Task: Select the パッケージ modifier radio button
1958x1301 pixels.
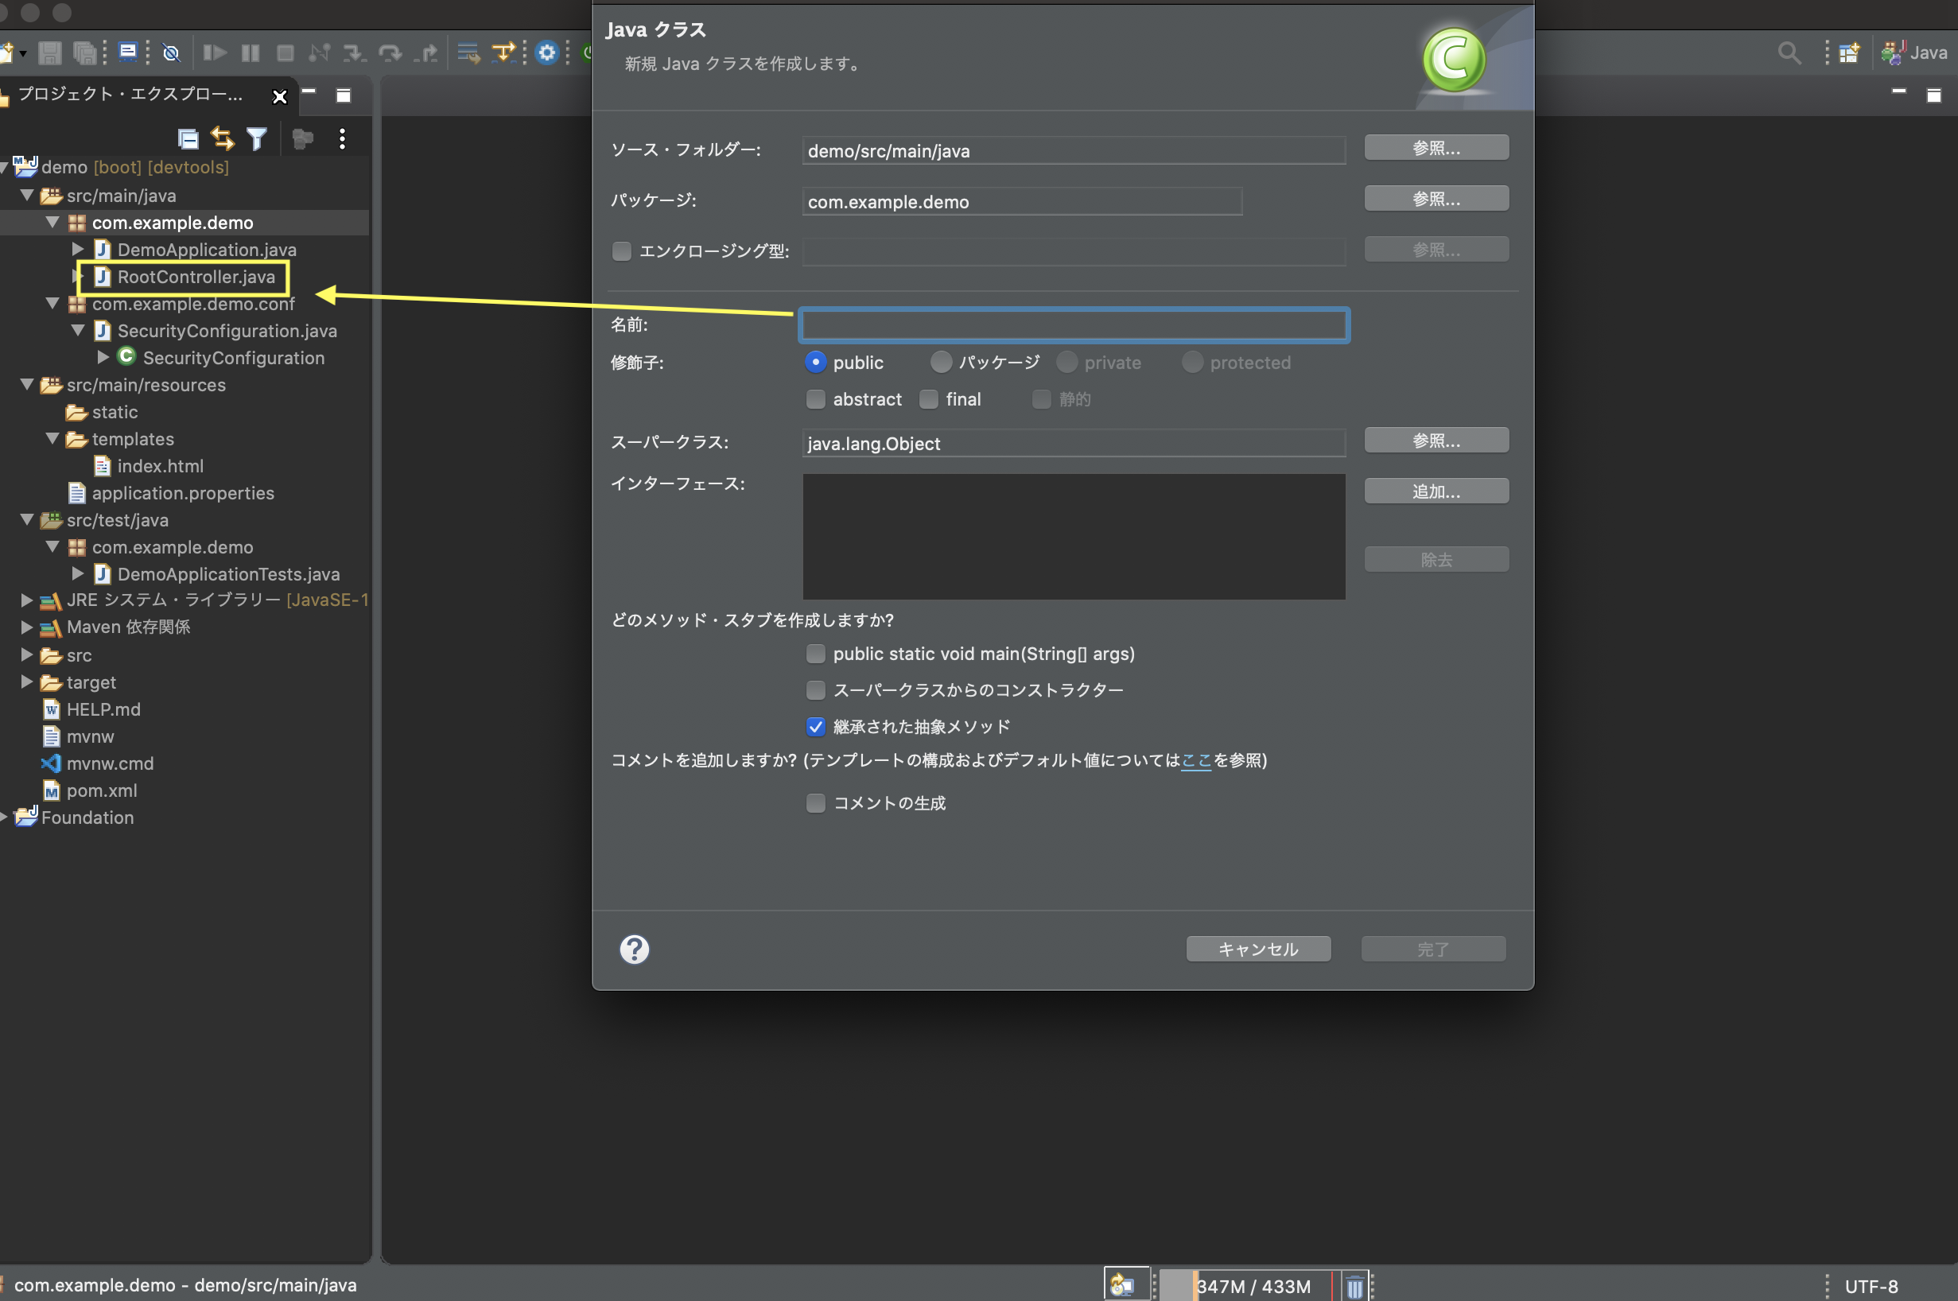Action: click(x=941, y=363)
